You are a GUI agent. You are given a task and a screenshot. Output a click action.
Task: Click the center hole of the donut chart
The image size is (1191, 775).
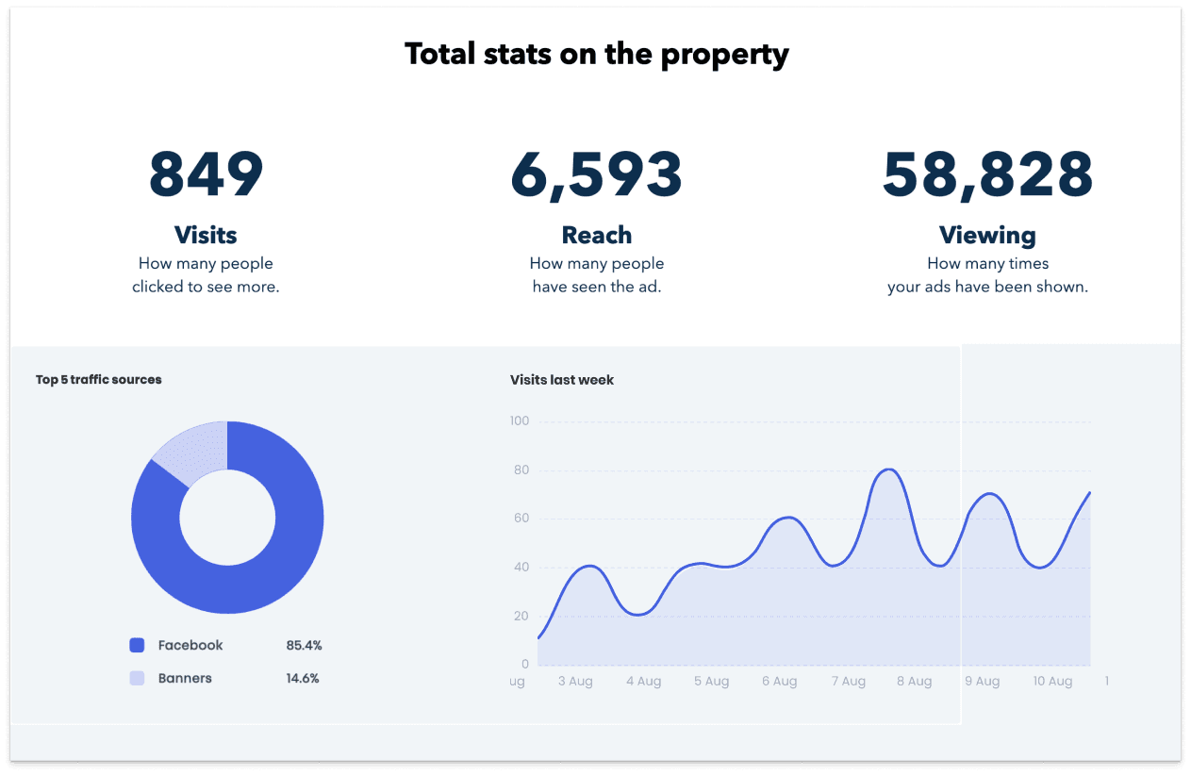pyautogui.click(x=227, y=517)
